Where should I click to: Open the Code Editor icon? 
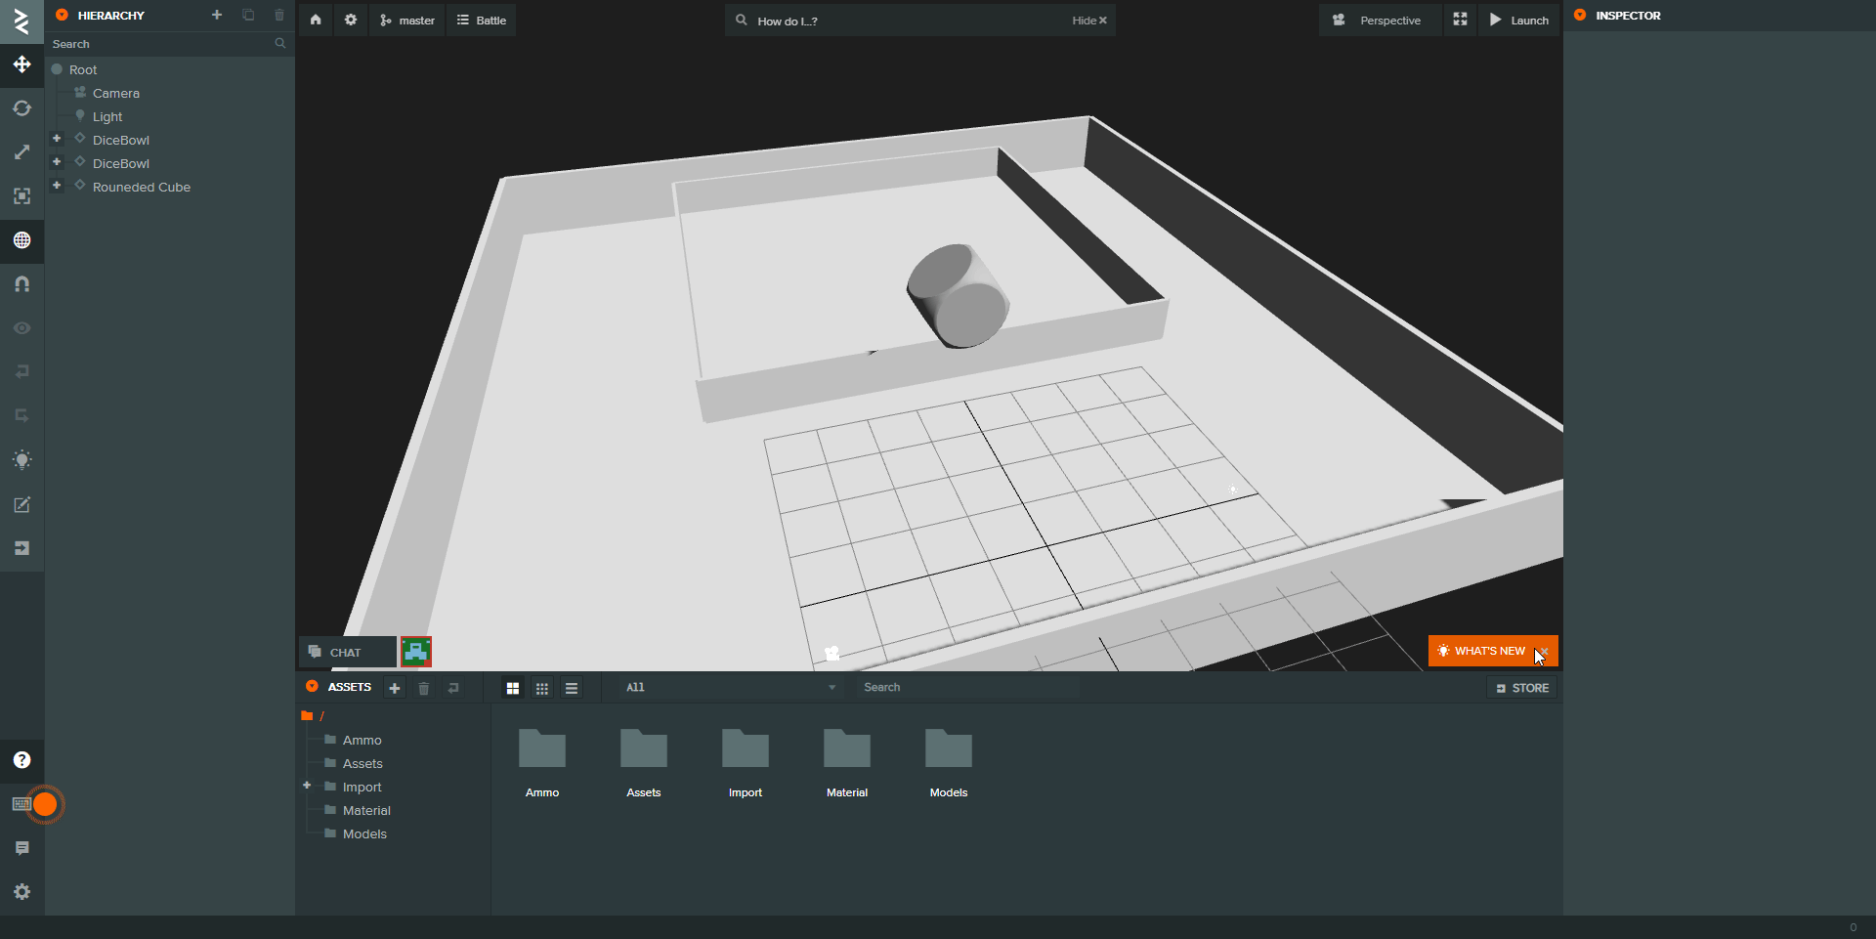coord(21,504)
